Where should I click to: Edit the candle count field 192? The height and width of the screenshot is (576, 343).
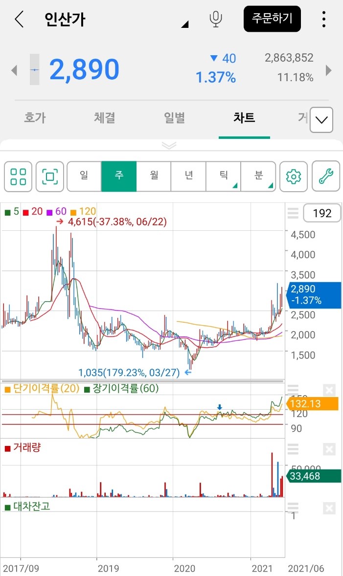pyautogui.click(x=322, y=213)
